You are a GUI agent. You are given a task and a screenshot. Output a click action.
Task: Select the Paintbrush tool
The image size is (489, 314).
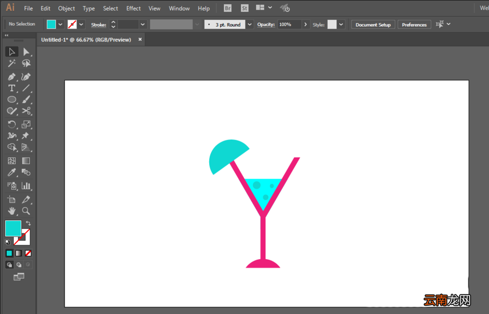point(26,100)
